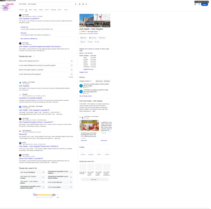Get Directions to the hospital
This screenshot has width=211, height=209.
click(x=93, y=38)
